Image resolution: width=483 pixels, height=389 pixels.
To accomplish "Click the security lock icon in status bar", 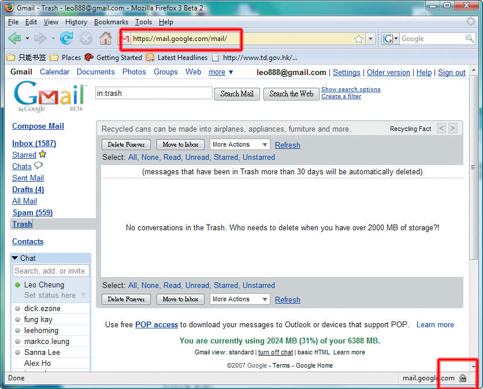I will (463, 378).
